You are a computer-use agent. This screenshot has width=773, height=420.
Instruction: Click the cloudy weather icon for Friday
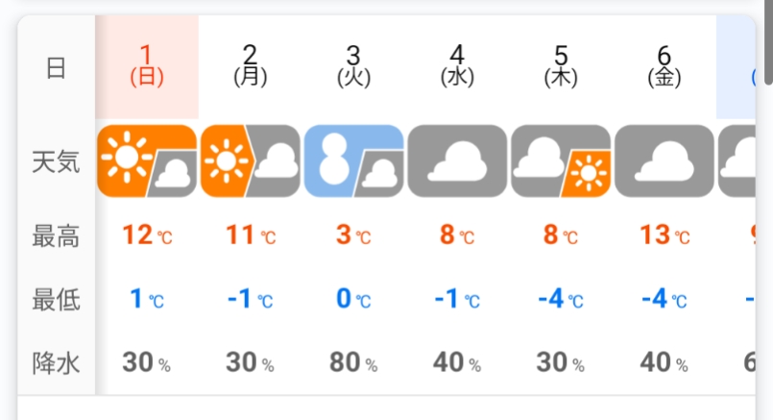click(x=664, y=160)
